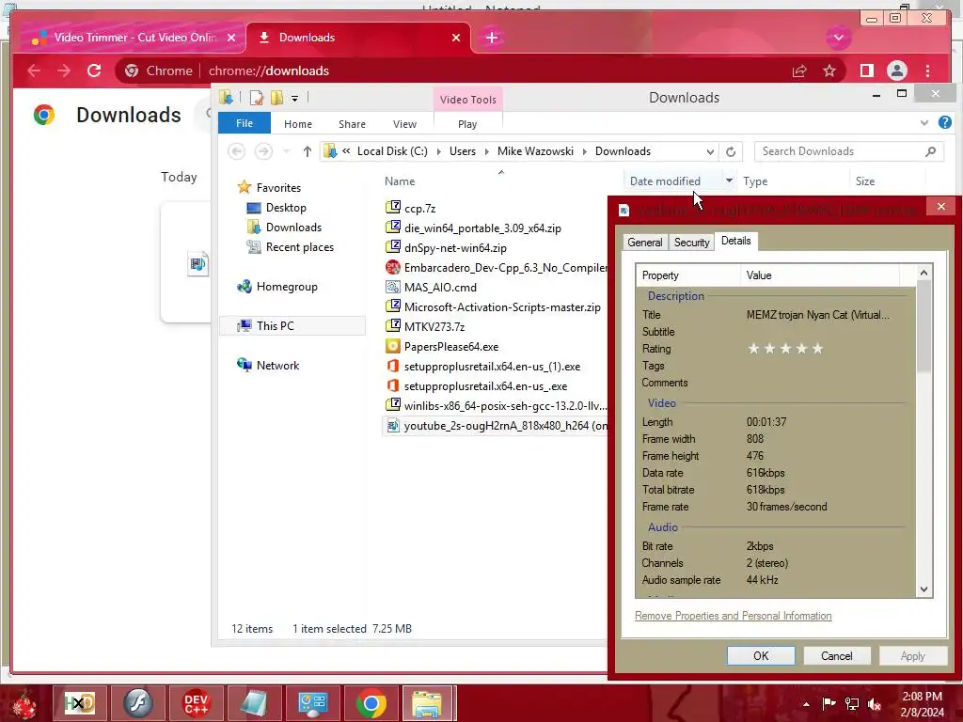Open the Flash player taskbar icon
963x722 pixels.
[137, 703]
